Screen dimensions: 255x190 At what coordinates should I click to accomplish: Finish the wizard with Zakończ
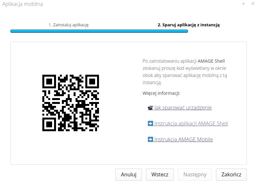(231, 175)
